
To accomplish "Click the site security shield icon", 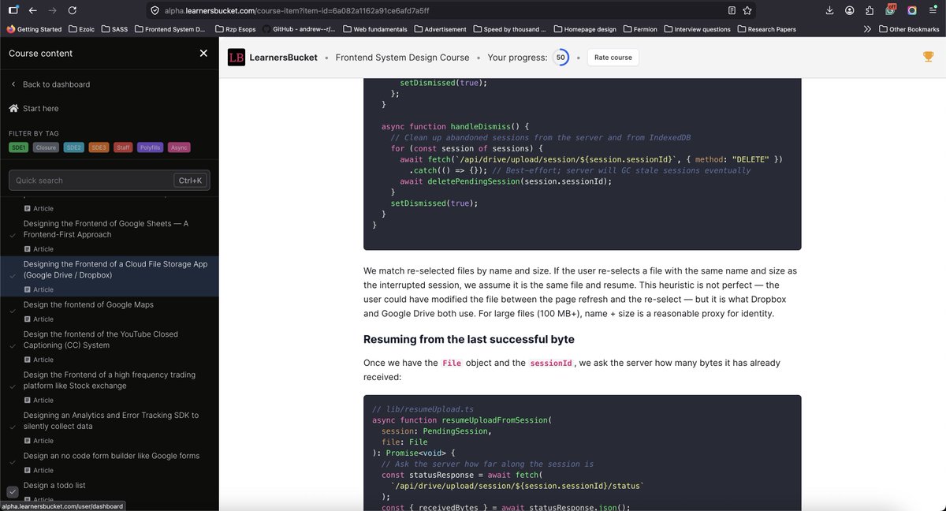I will (x=155, y=11).
